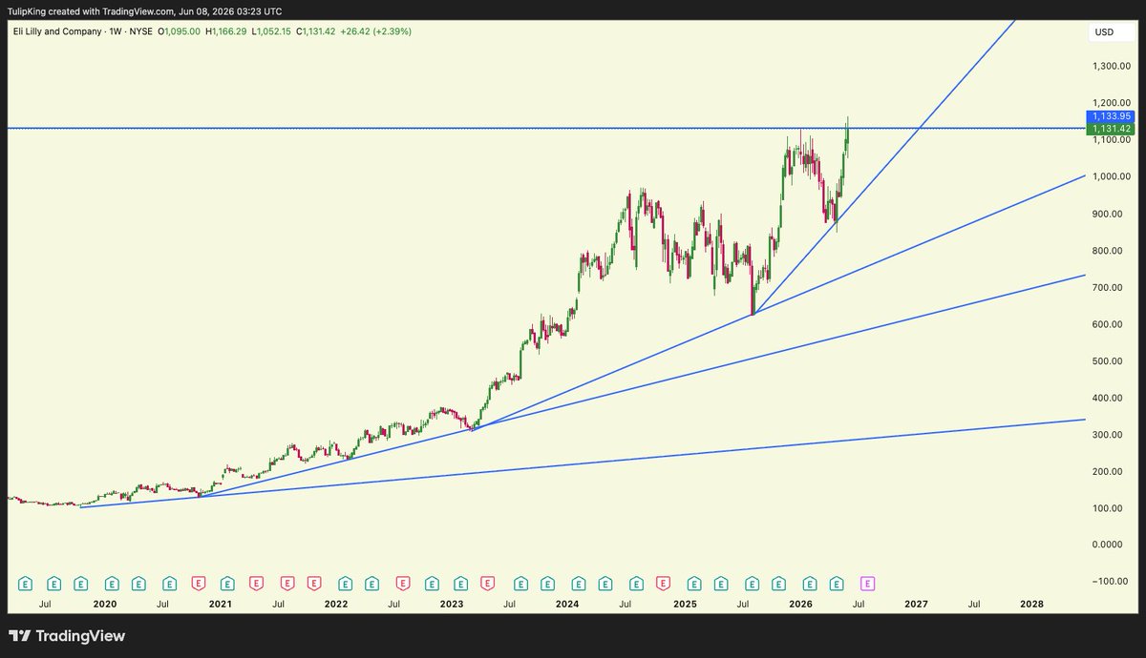Image resolution: width=1146 pixels, height=658 pixels.
Task: Click the 2028 time axis label
Action: click(1031, 604)
